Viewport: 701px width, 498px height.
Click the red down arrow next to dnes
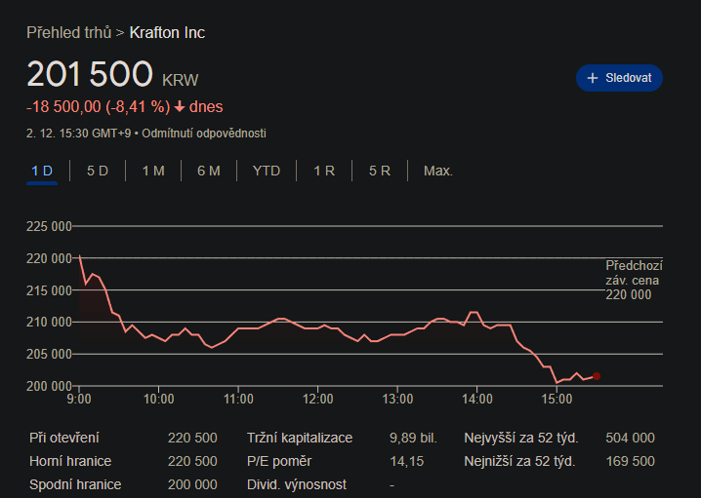(180, 106)
